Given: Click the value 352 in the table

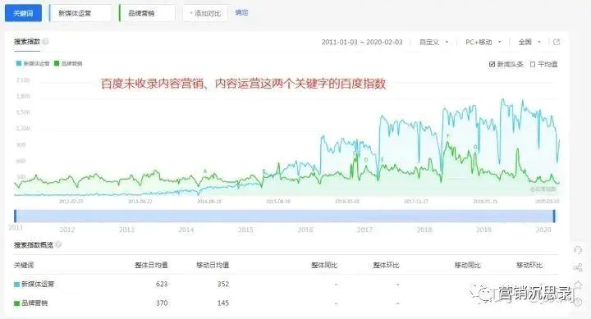Looking at the screenshot, I should click(223, 284).
